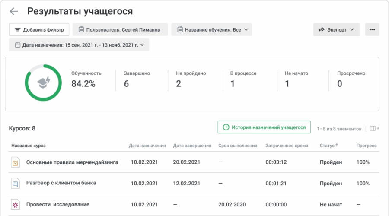
Task: Click the pink icon for Провести исследование
Action: (x=15, y=205)
